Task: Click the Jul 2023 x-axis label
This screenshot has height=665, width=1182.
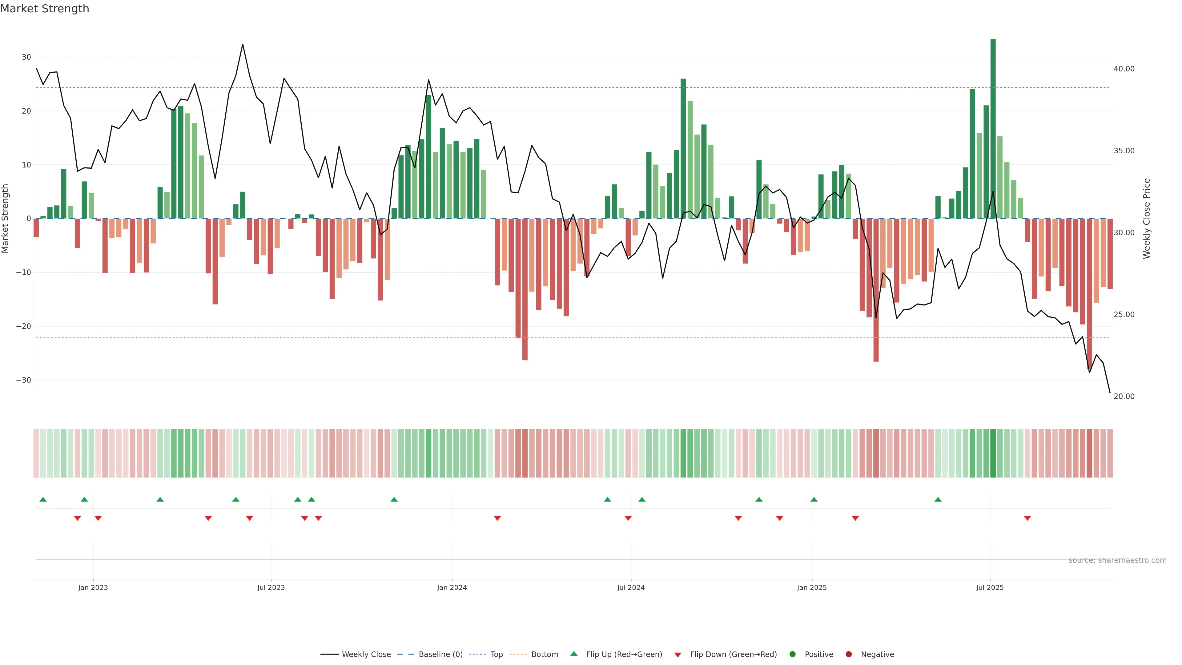Action: pos(271,587)
